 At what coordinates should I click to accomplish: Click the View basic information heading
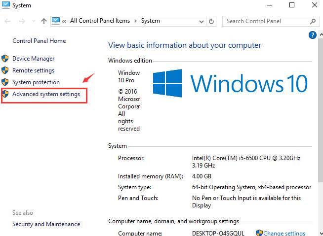tap(185, 45)
